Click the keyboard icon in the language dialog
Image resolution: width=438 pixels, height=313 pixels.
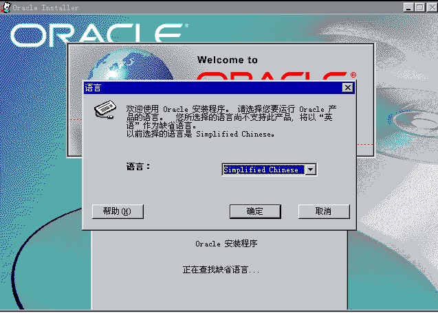click(x=105, y=109)
